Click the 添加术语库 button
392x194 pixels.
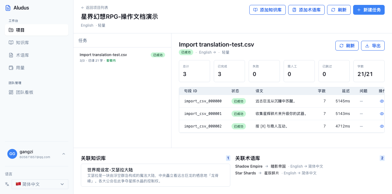[306, 10]
